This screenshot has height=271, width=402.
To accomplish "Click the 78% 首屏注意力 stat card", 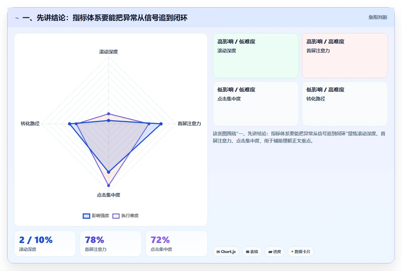I will (111, 243).
